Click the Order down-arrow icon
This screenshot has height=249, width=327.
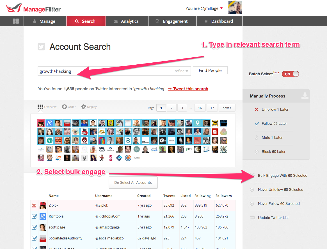point(64,107)
